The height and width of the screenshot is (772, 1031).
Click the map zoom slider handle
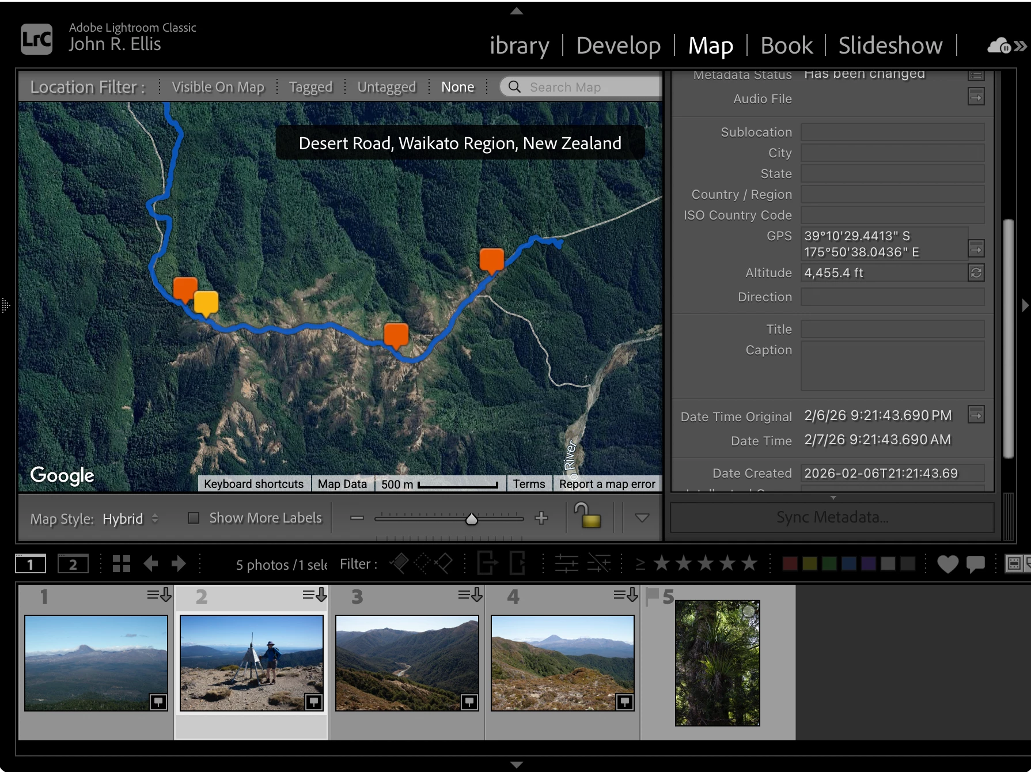tap(472, 519)
